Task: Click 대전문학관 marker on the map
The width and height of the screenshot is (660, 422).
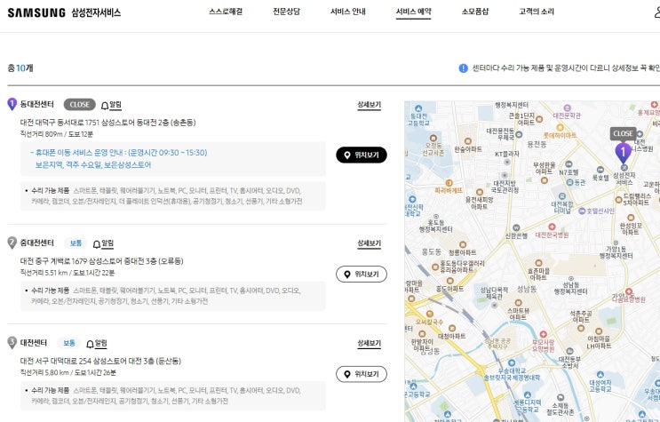Action: coord(568,107)
